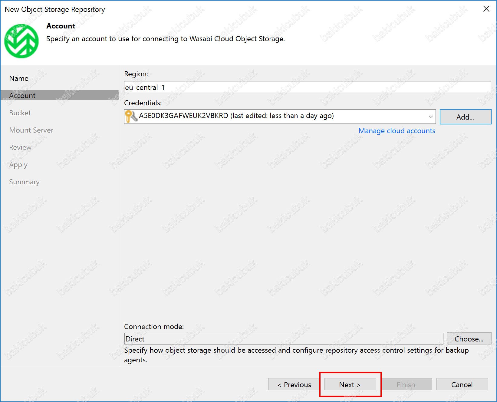Select the Apply step in the sidebar

18,165
